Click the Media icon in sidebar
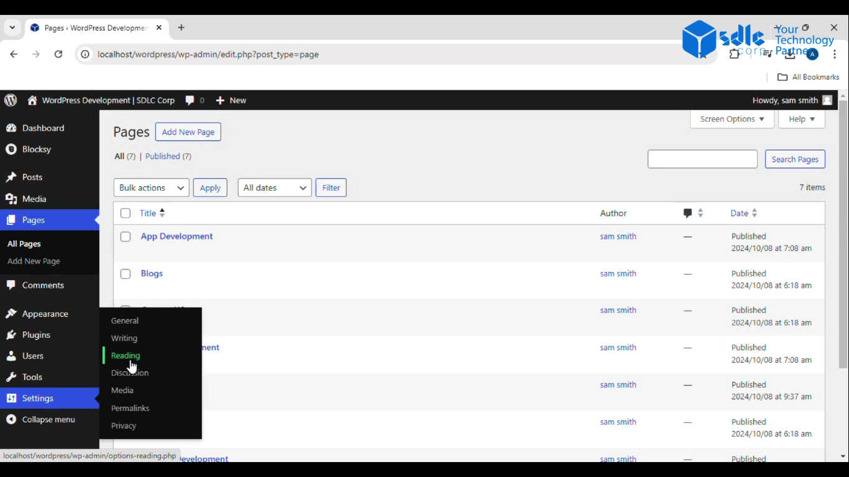Screen dimensions: 849x477 11,199
